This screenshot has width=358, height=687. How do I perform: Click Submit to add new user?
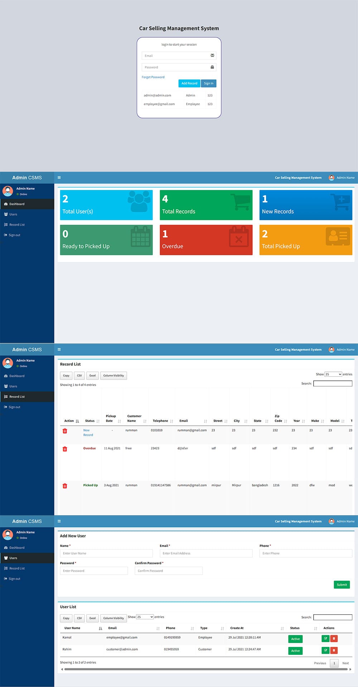point(342,585)
